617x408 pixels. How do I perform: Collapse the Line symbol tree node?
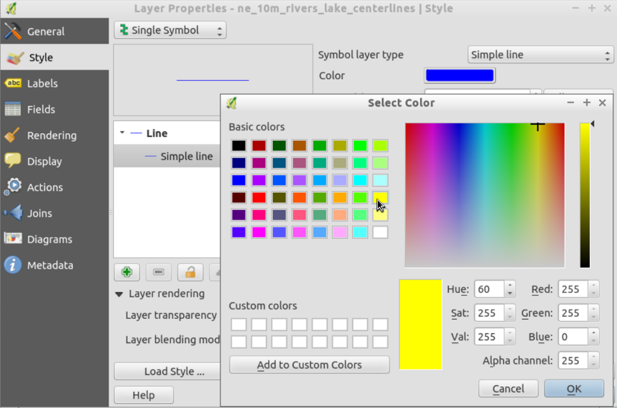(x=122, y=133)
